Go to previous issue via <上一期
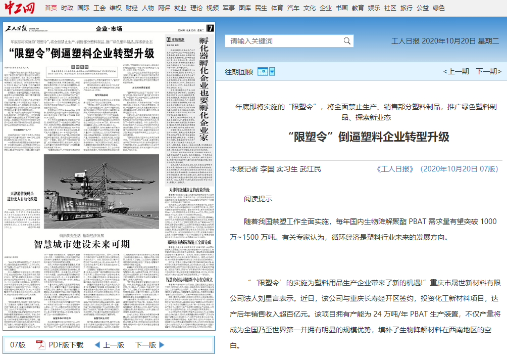This screenshot has height=357, width=507. point(456,71)
